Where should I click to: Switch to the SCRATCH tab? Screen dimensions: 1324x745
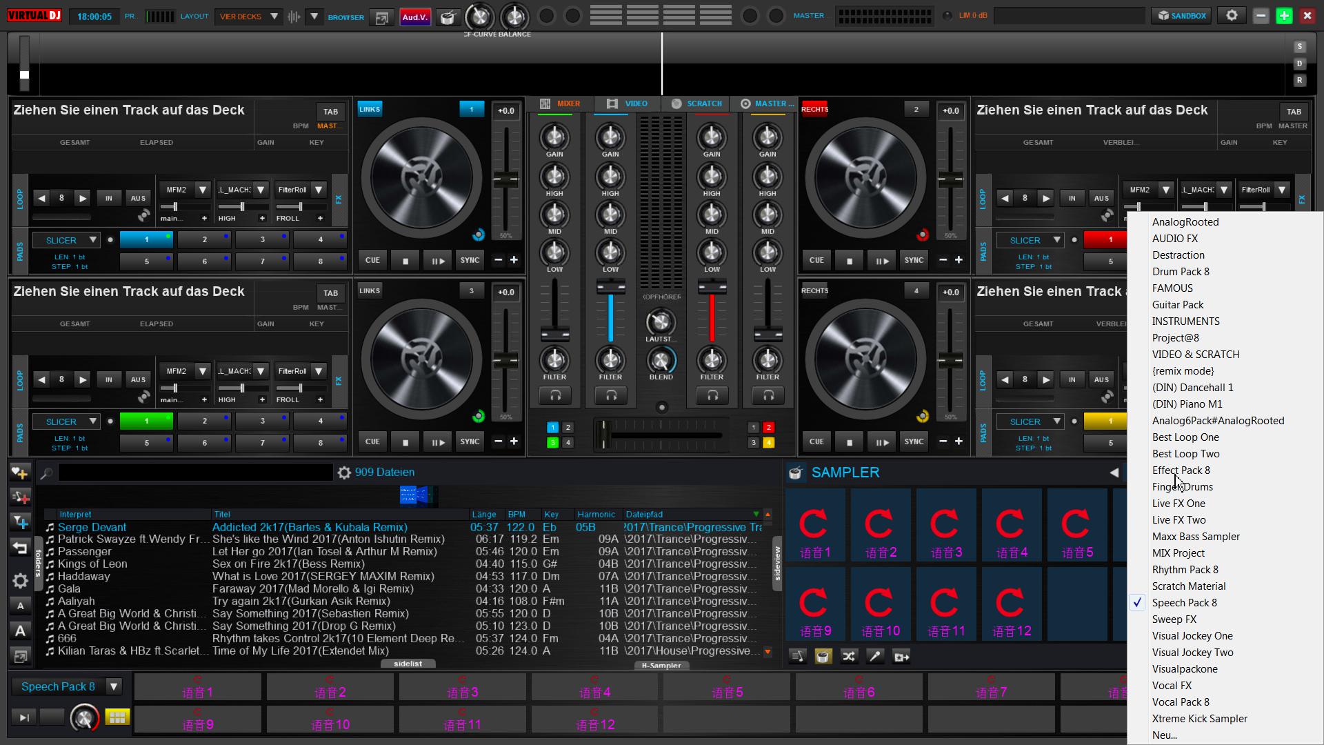(x=696, y=103)
